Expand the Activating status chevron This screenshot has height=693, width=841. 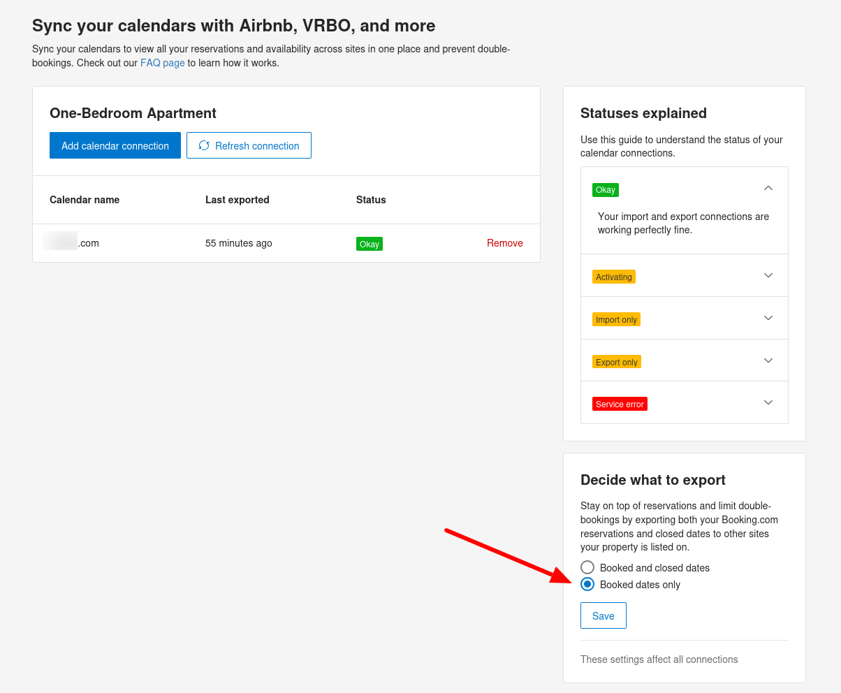[768, 275]
